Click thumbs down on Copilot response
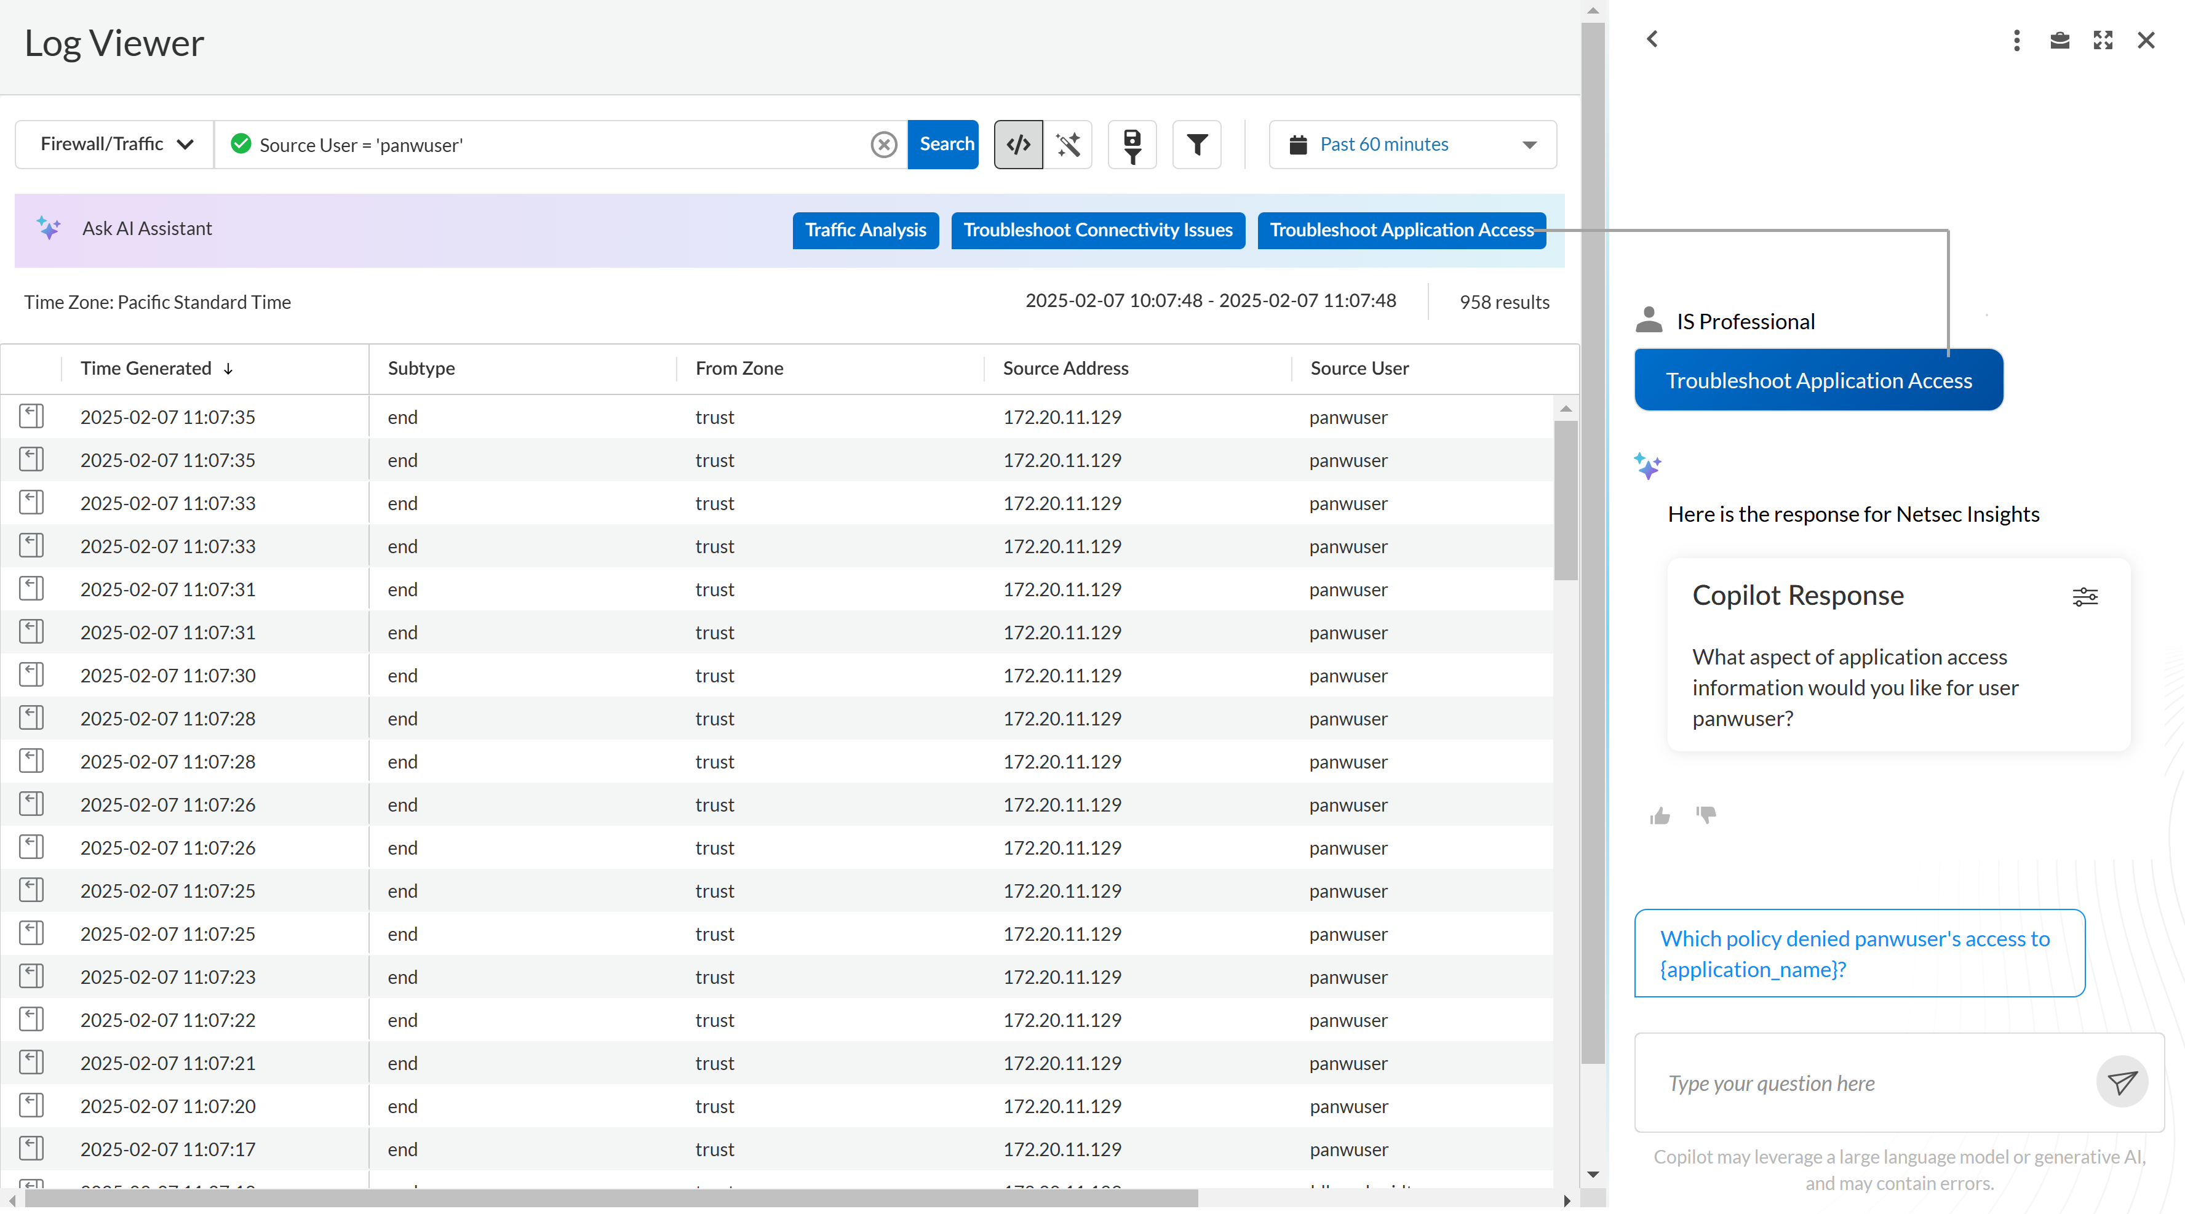 point(1706,815)
